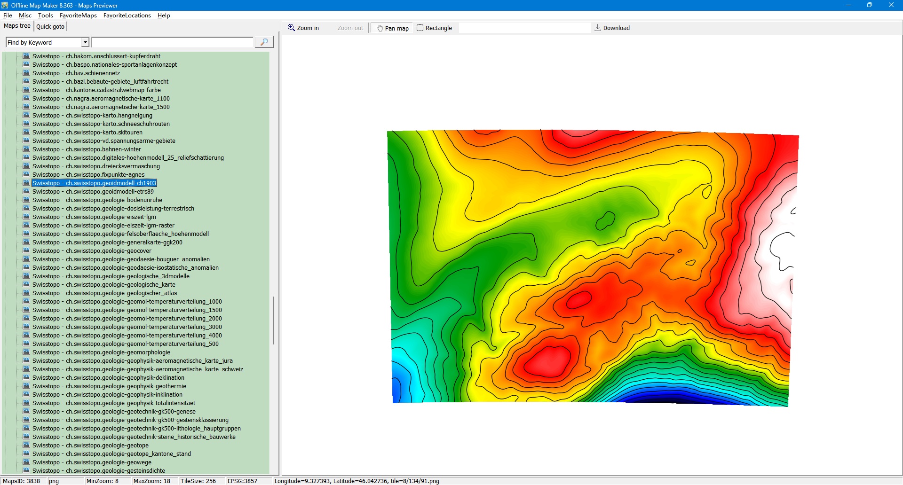Screen dimensions: 903x485
Task: Open the Tools menu
Action: (x=46, y=16)
